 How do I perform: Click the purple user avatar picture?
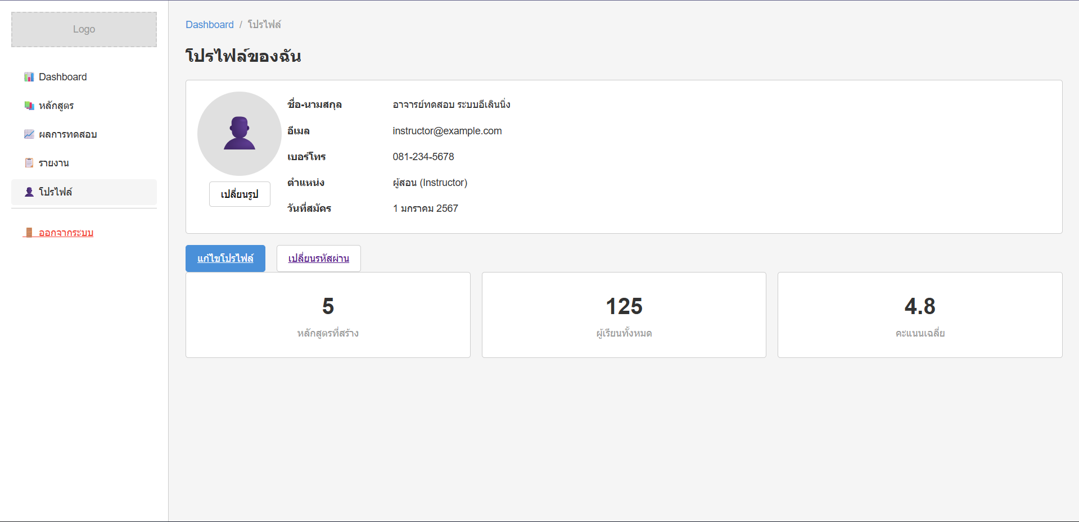pyautogui.click(x=240, y=133)
